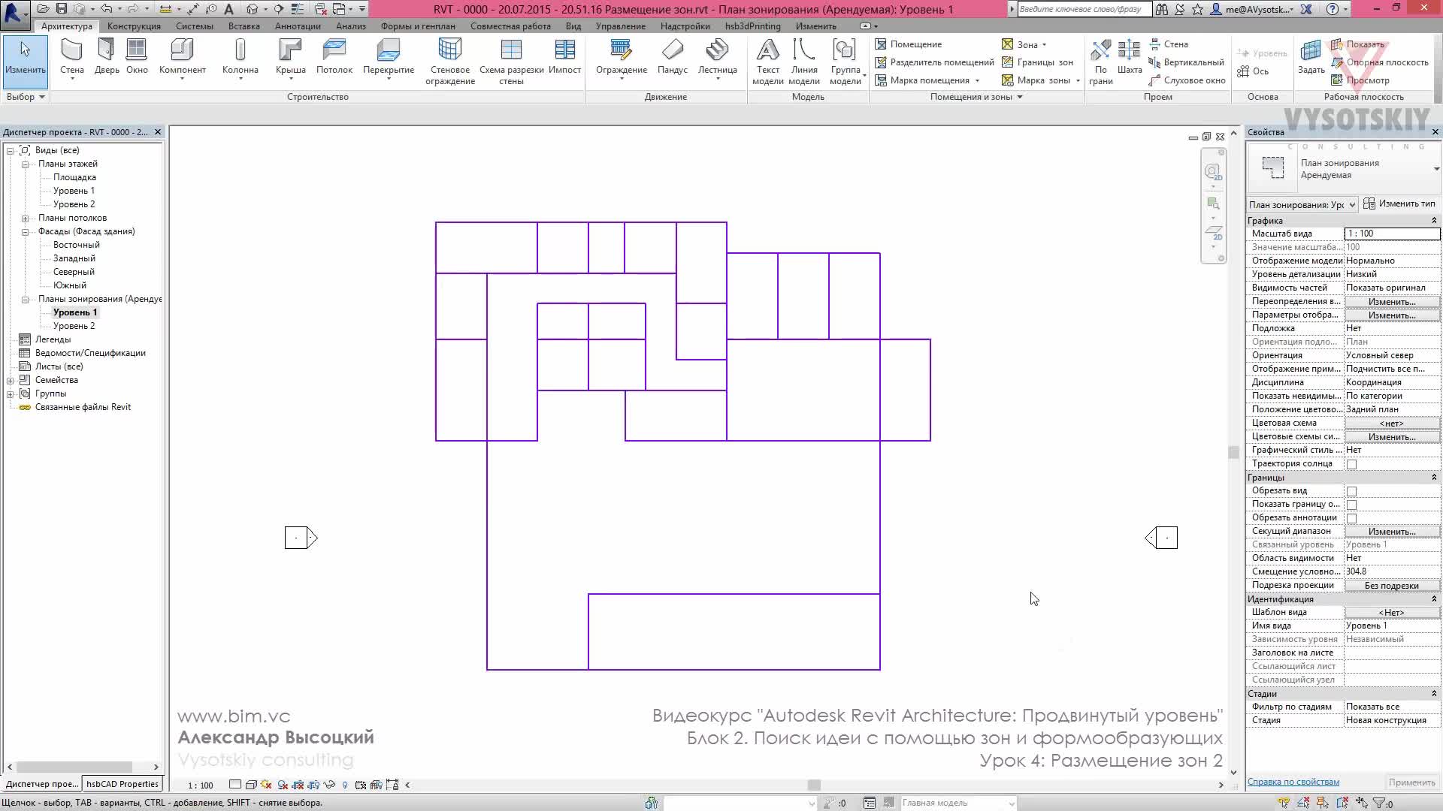Toggle the Обрезать аннотации checkbox
The image size is (1443, 811).
pyautogui.click(x=1351, y=518)
